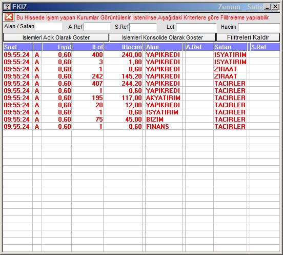Click Filitreleri Kaldir button
Image resolution: width=283 pixels, height=255 pixels.
pos(248,37)
